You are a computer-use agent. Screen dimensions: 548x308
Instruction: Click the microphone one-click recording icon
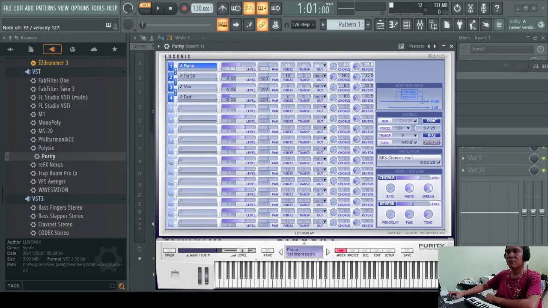[484, 8]
